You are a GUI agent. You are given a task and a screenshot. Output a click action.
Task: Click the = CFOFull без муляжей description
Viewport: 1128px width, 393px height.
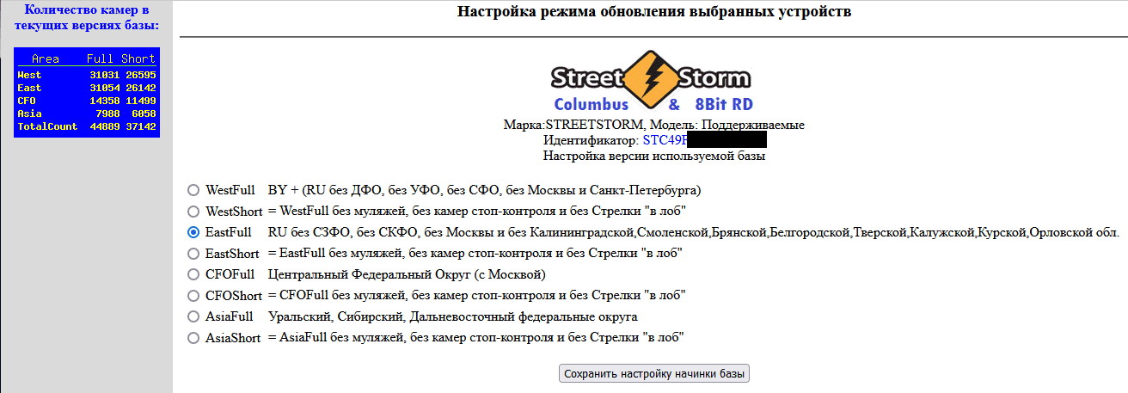[x=476, y=295]
